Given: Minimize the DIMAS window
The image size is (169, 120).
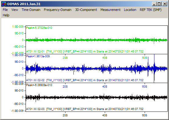Looking at the screenshot, I should 154,4.
